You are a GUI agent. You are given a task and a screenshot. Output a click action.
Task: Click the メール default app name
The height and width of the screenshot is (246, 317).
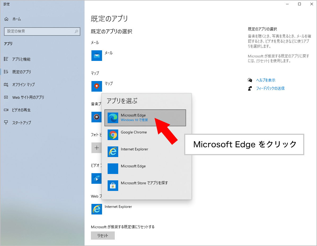(x=109, y=53)
